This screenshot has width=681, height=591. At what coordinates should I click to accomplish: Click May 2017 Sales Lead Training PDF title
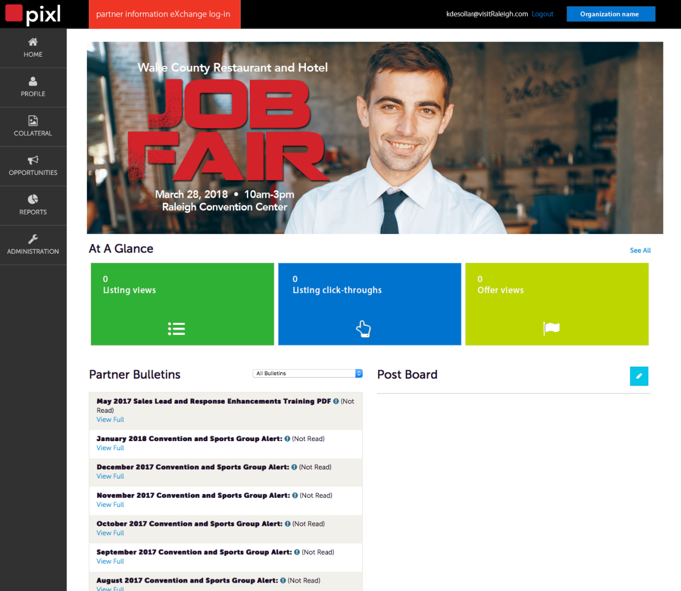coord(213,401)
